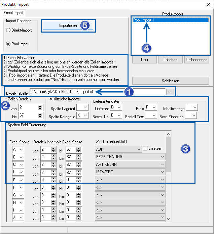Increase 'von' value in row A
This screenshot has height=234, width=214.
[x=53, y=148]
